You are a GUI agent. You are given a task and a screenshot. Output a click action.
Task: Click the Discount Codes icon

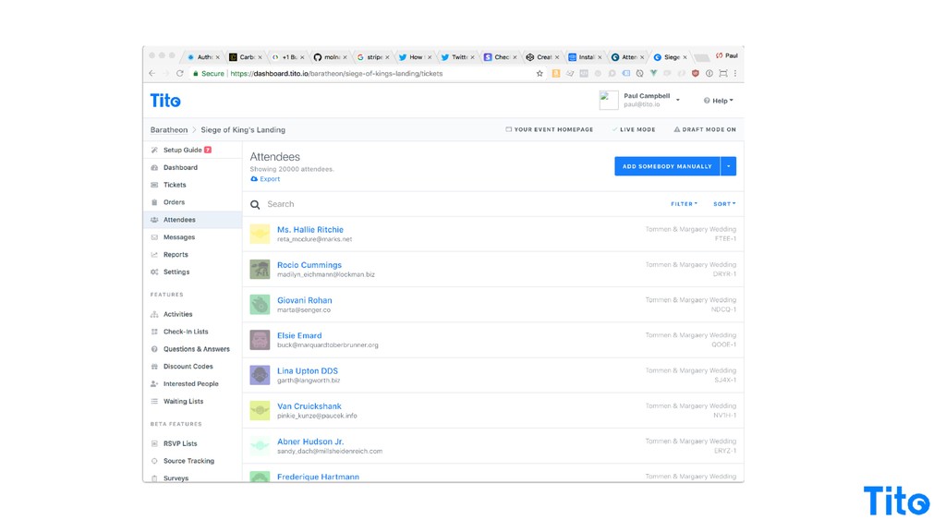coord(154,367)
